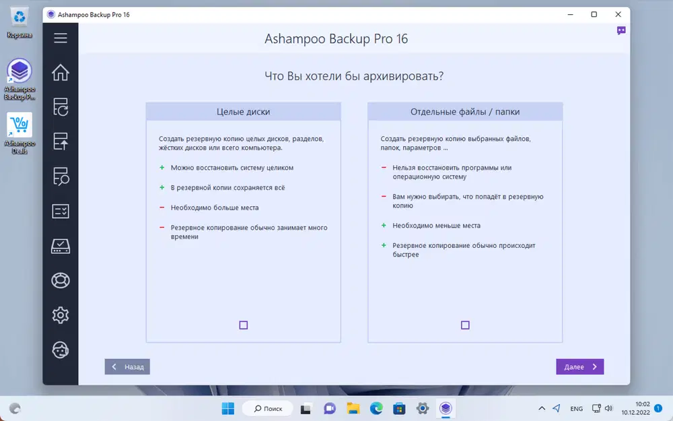Click 'Необходимо больше места' text
The width and height of the screenshot is (673, 421).
click(x=215, y=208)
